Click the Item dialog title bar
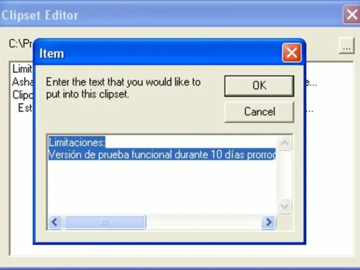 [x=158, y=53]
